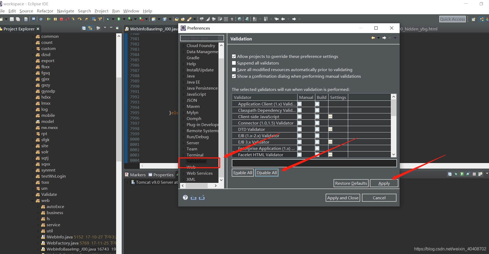This screenshot has width=489, height=254.
Task: Click the preferences tree horizontal scrollbar
Action: pos(197,186)
